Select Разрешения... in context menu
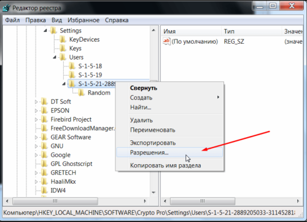The image size is (307, 222). click(169, 153)
